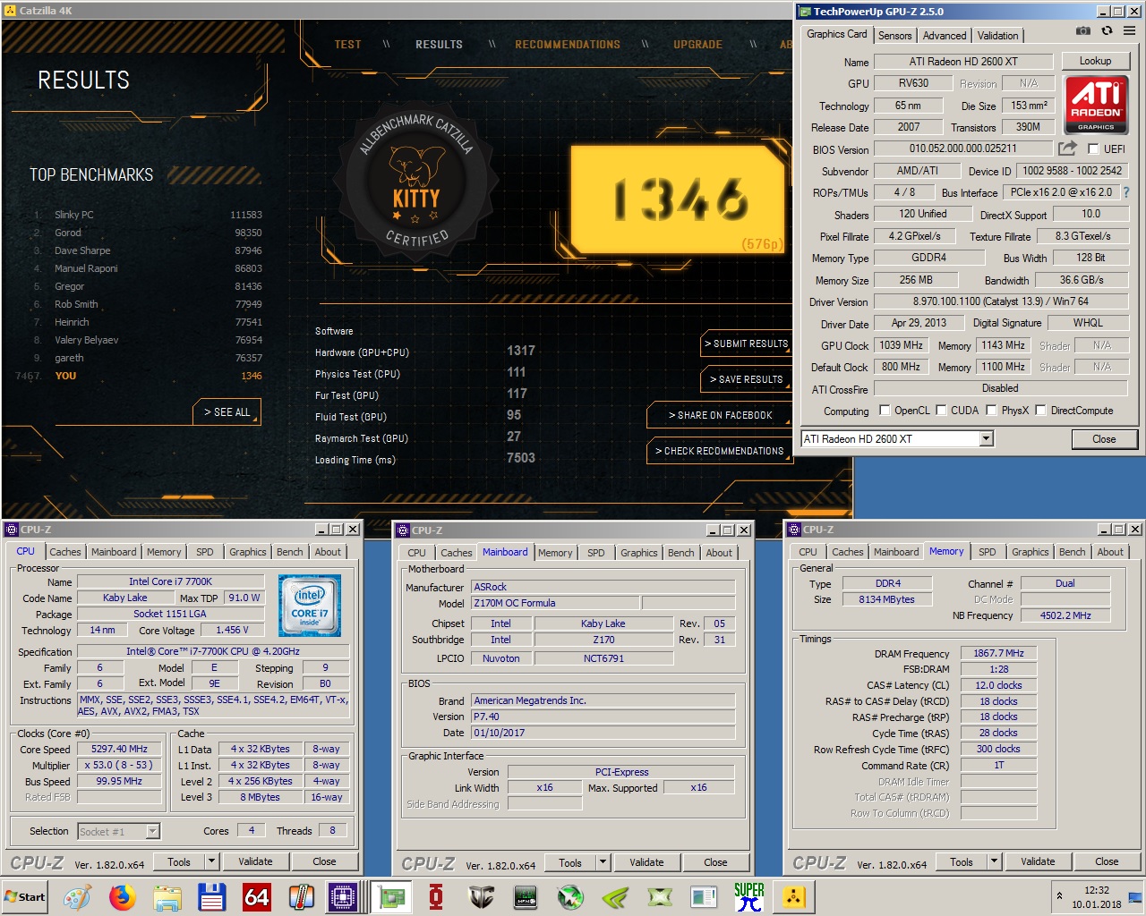1146x916 pixels.
Task: Toggle the CUDA computing checkbox
Action: click(941, 411)
